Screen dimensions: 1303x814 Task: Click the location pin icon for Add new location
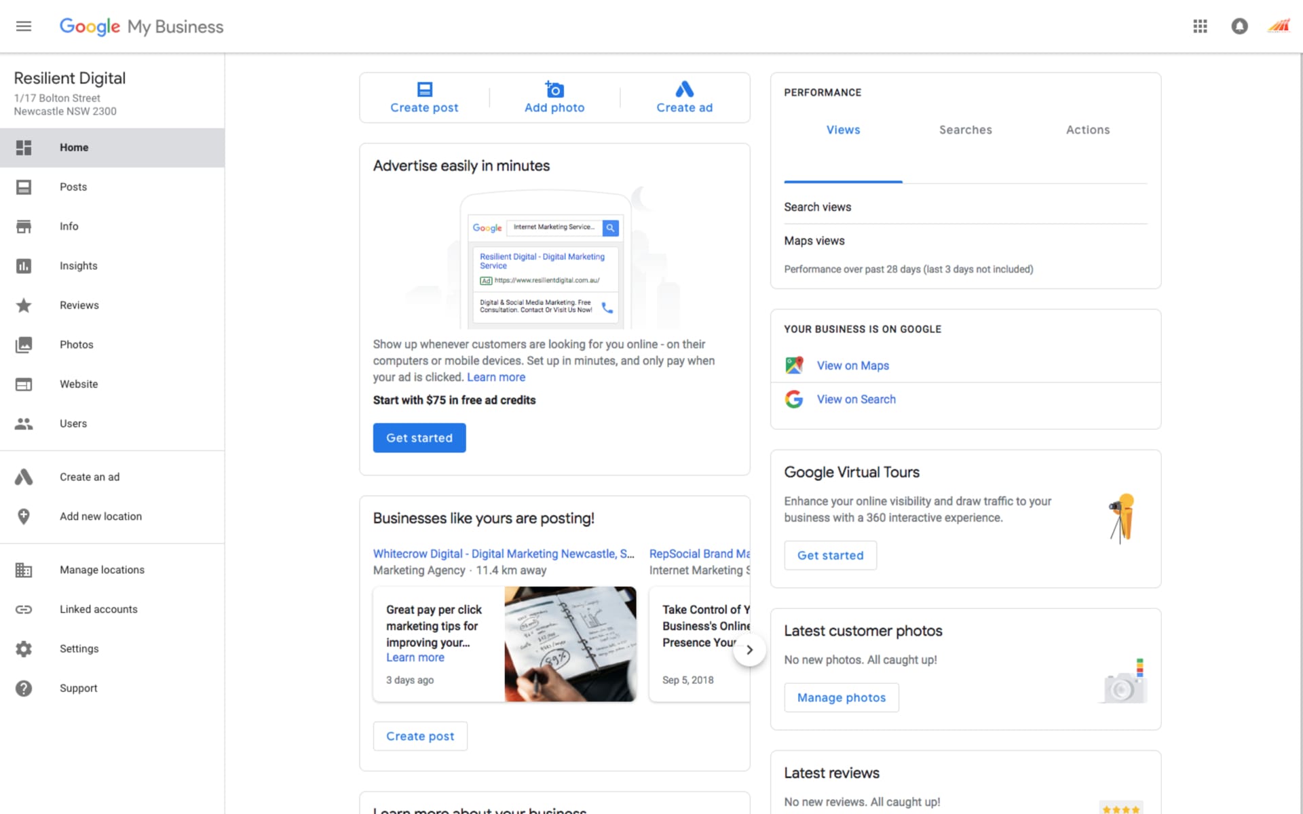coord(24,516)
